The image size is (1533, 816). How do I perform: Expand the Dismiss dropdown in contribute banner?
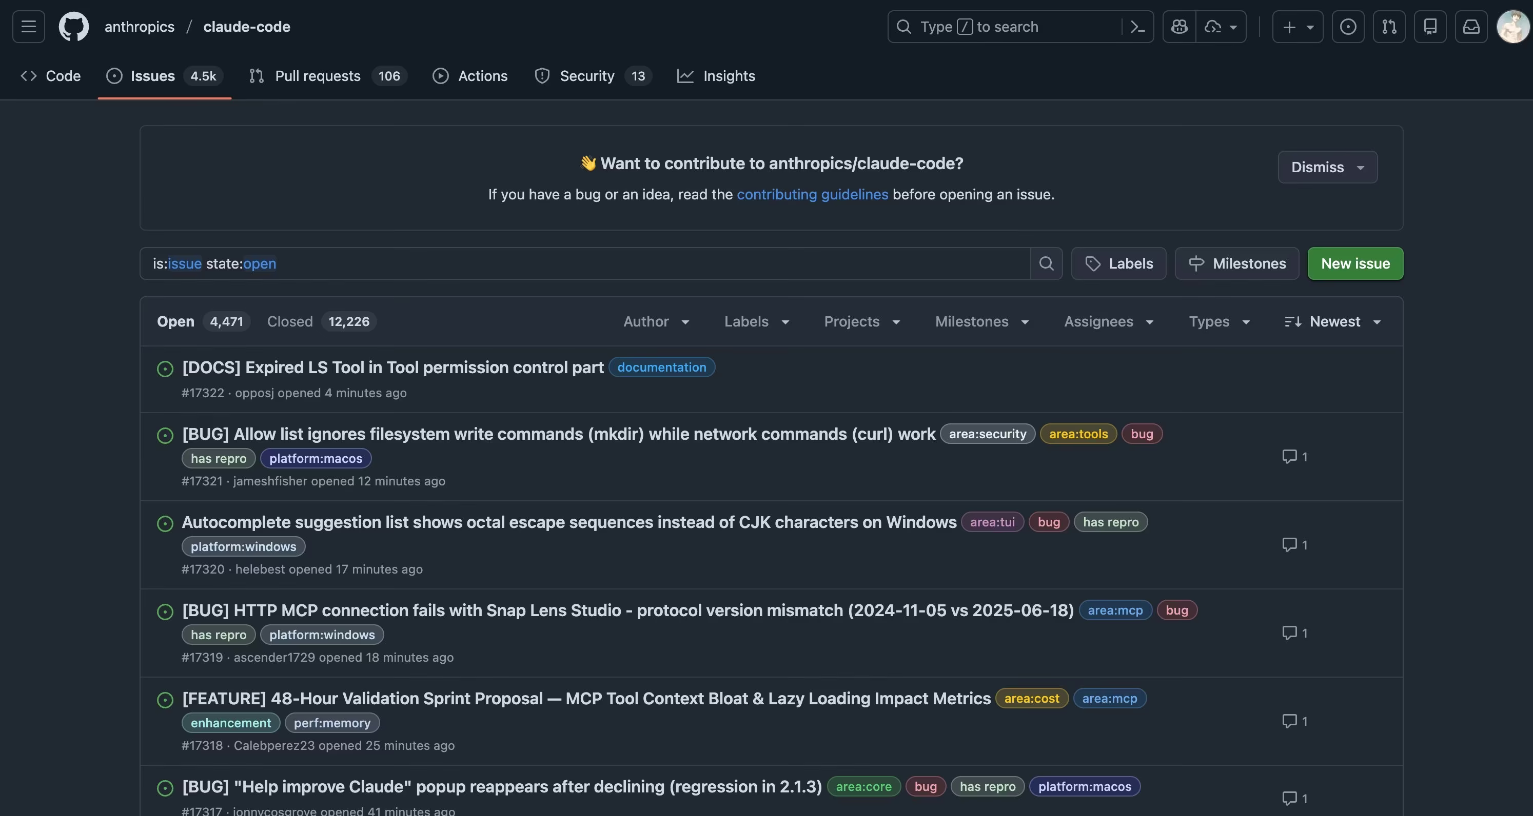pos(1327,167)
